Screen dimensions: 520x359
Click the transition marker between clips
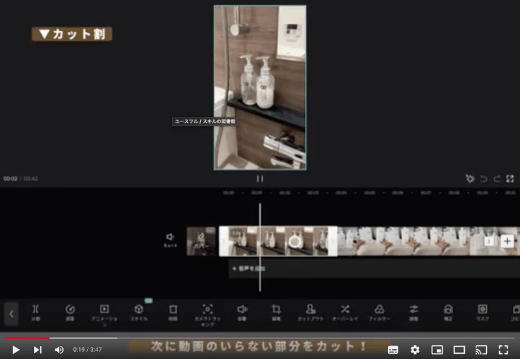pyautogui.click(x=489, y=241)
